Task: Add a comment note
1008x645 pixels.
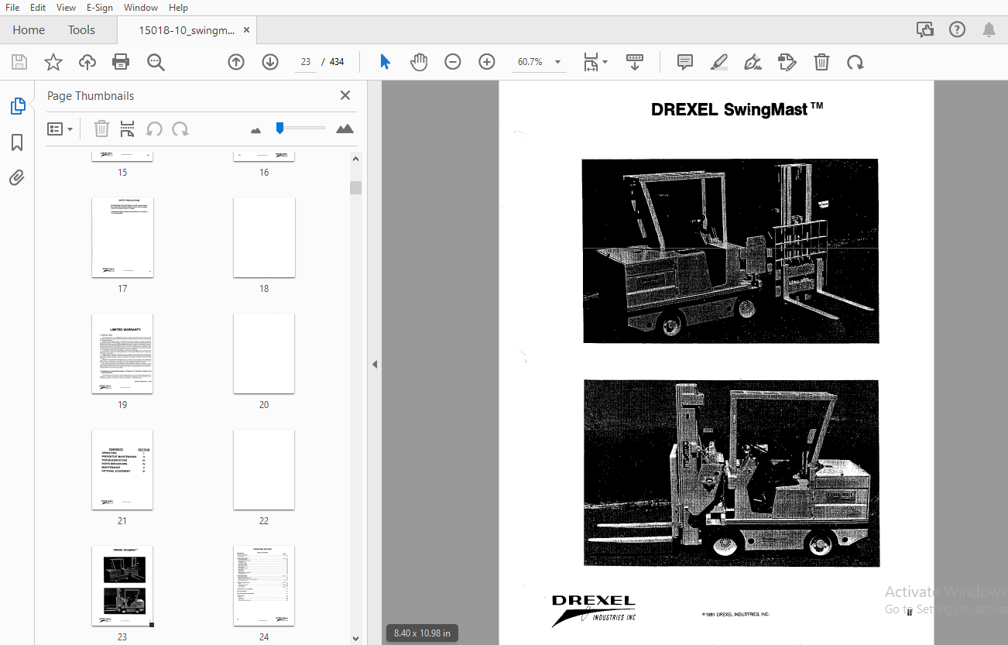Action: 685,62
